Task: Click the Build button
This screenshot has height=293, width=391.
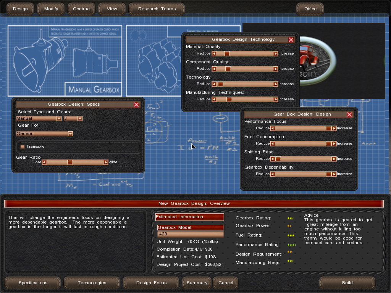Action: click(347, 283)
